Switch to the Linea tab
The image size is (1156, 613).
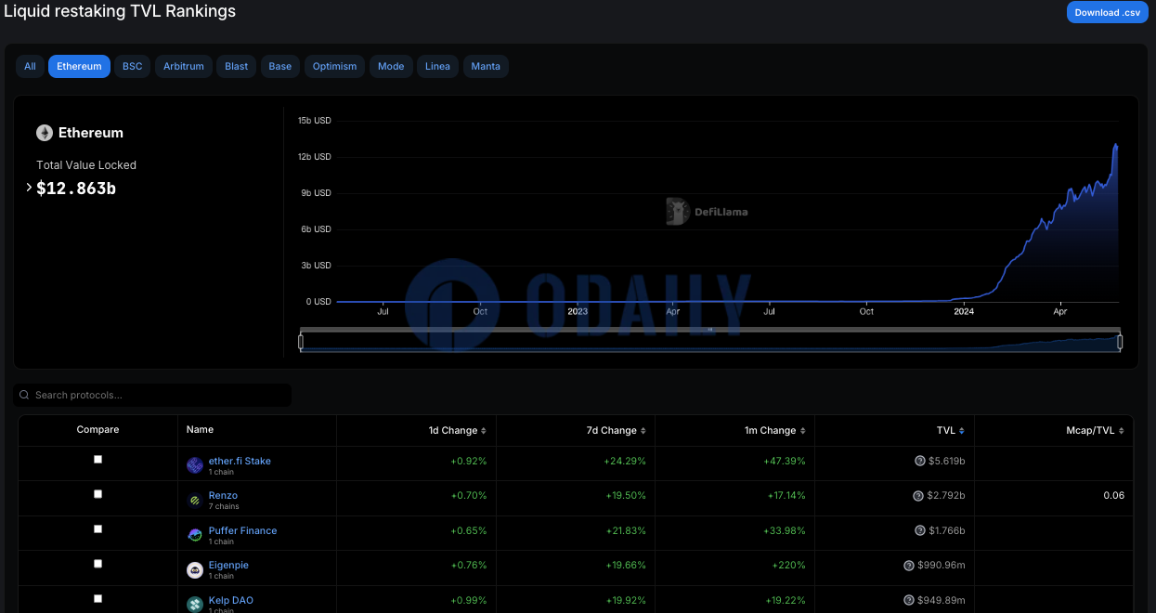click(x=437, y=67)
